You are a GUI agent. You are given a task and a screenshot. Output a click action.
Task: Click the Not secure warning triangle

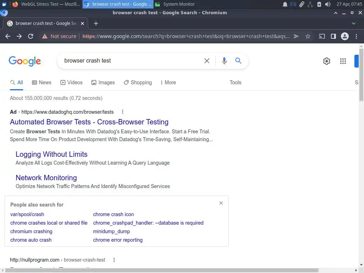[44, 37]
